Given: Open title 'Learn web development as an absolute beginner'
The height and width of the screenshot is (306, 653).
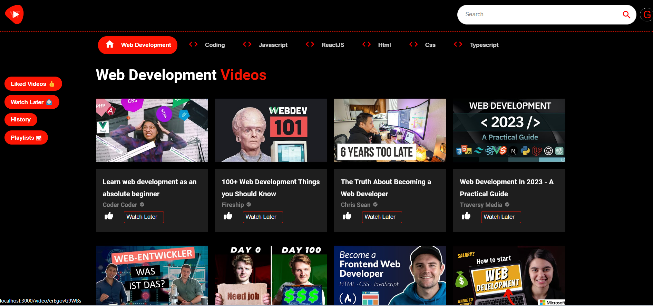Looking at the screenshot, I should click(x=149, y=188).
